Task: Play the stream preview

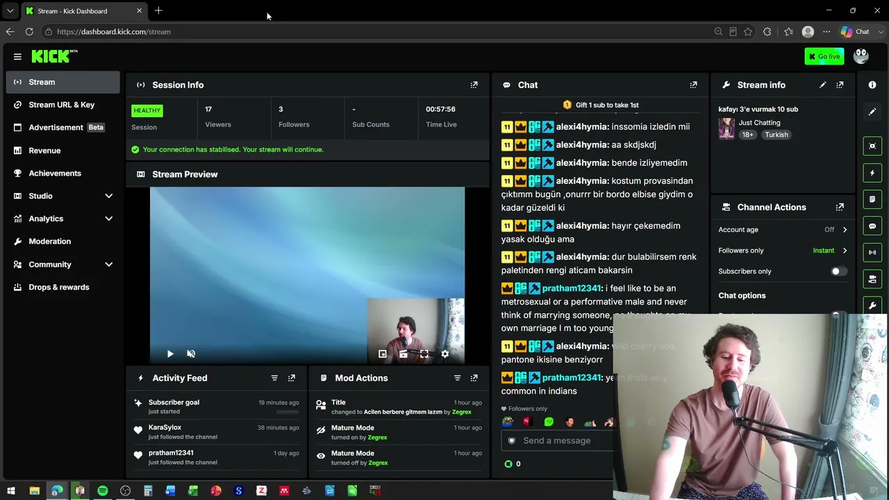Action: click(x=170, y=353)
